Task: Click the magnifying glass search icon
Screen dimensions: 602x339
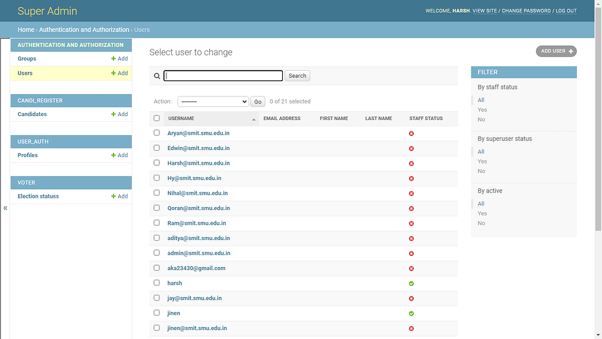Action: (157, 76)
